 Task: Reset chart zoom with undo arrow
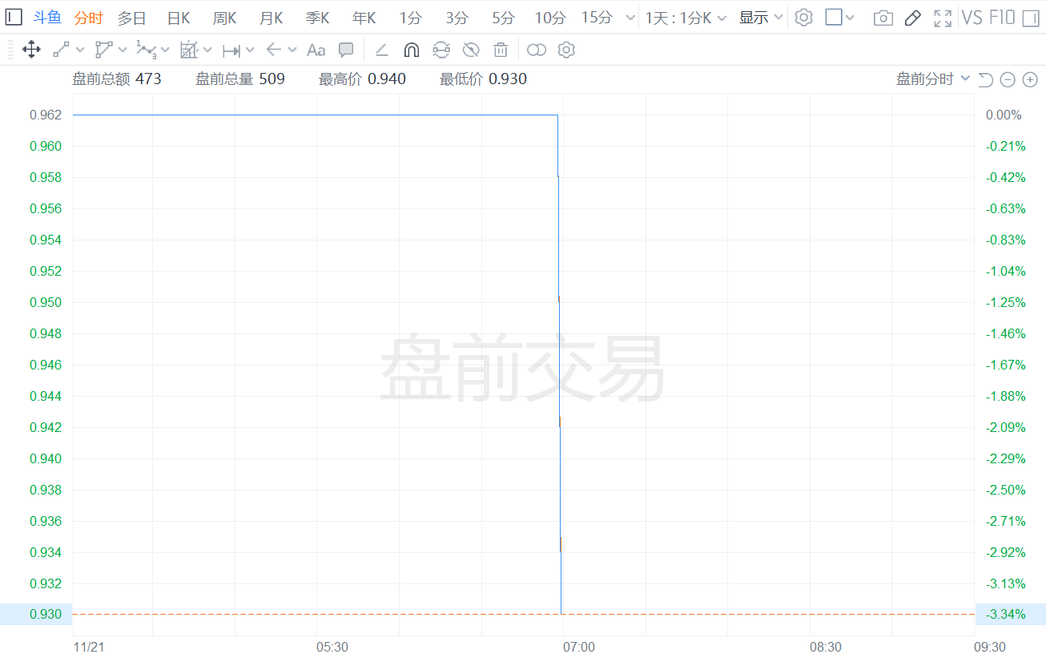coord(986,79)
